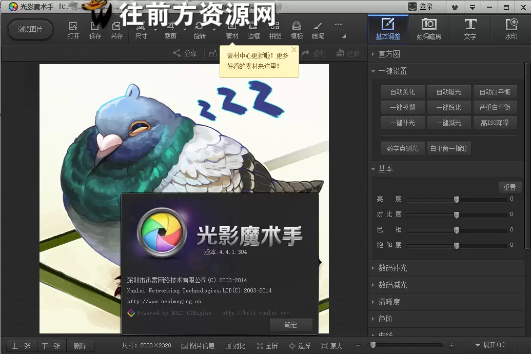
Task: Open the 旋转 dropdown arrow
Action: point(214,29)
